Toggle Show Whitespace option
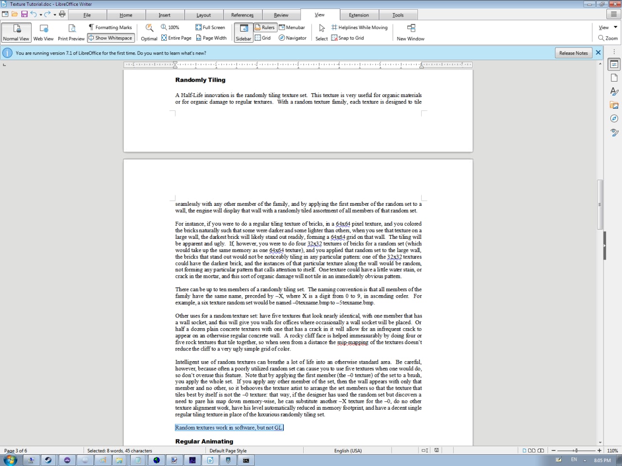Image resolution: width=622 pixels, height=466 pixels. tap(110, 38)
